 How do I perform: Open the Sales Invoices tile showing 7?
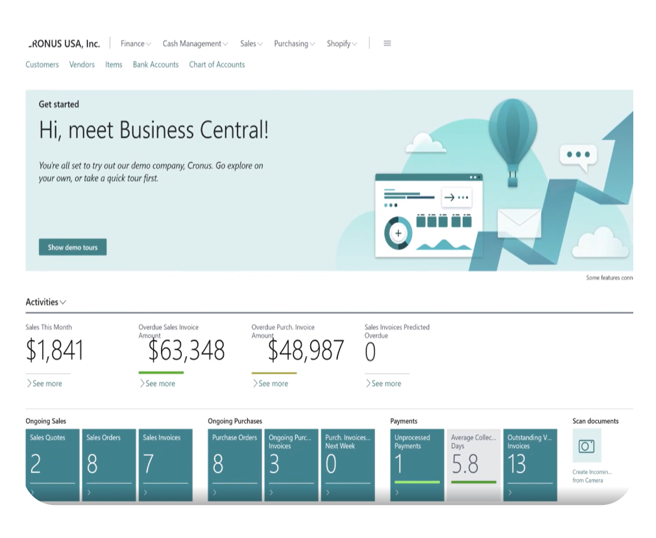tap(165, 465)
